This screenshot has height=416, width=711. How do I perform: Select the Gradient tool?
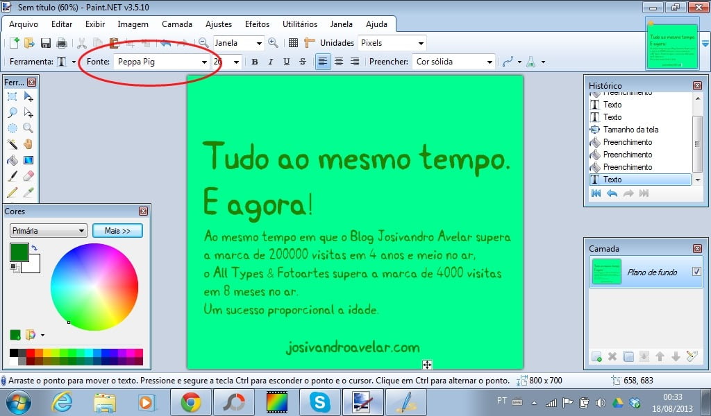[28, 159]
